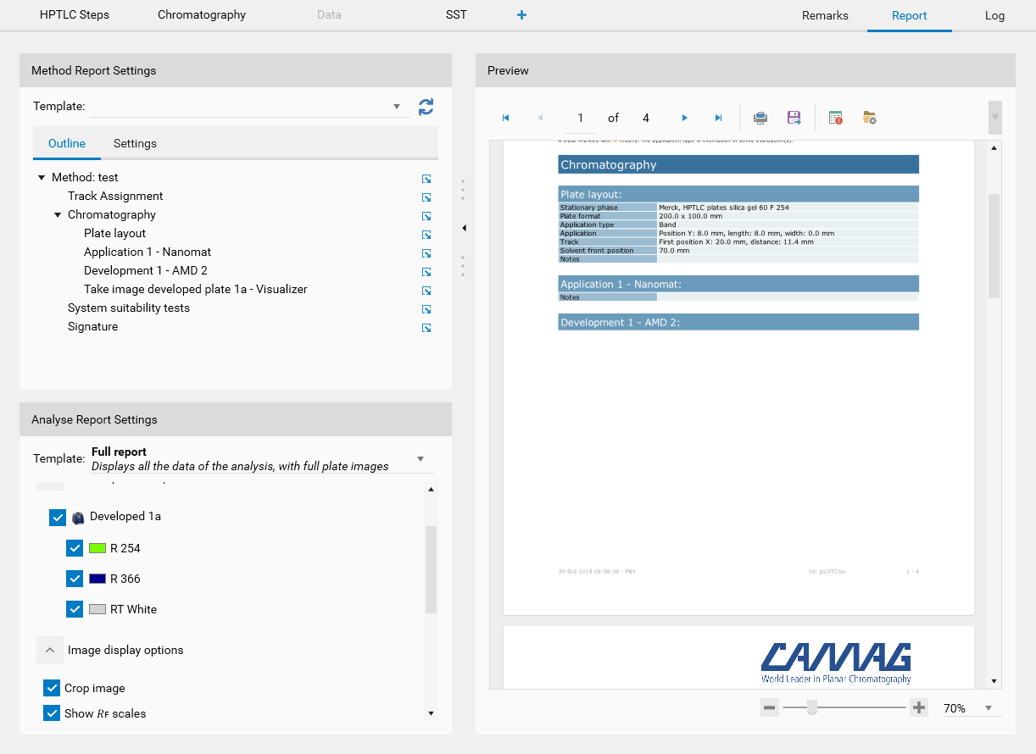The image size is (1036, 754).
Task: Jump to last page of preview
Action: (x=718, y=118)
